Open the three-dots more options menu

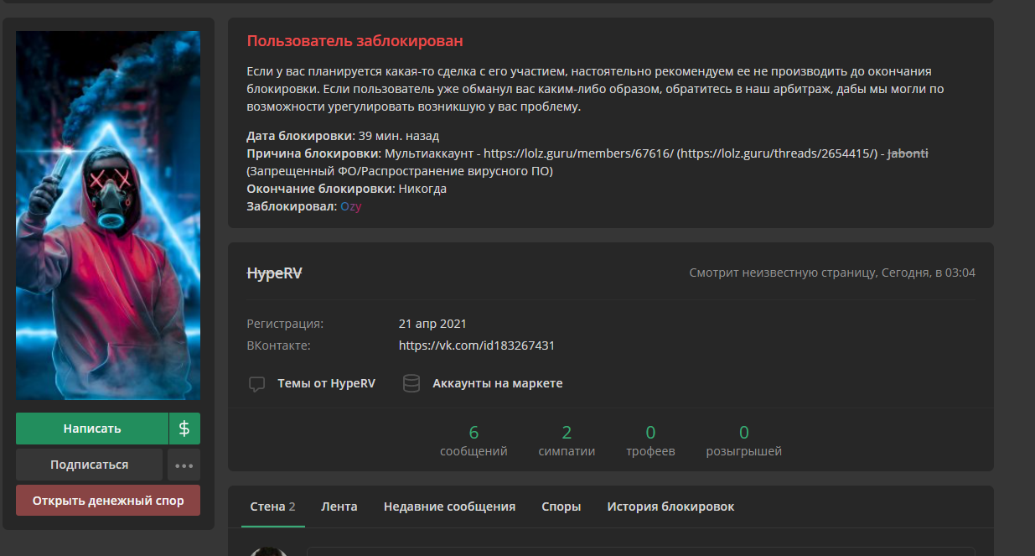(184, 465)
